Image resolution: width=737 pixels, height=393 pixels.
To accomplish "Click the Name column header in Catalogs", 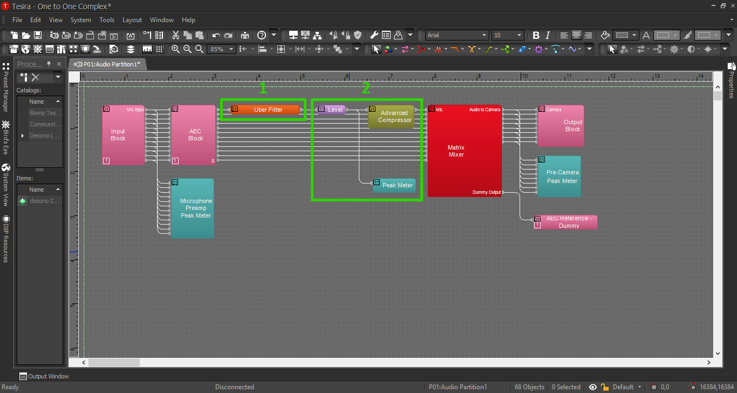I will tap(45, 101).
